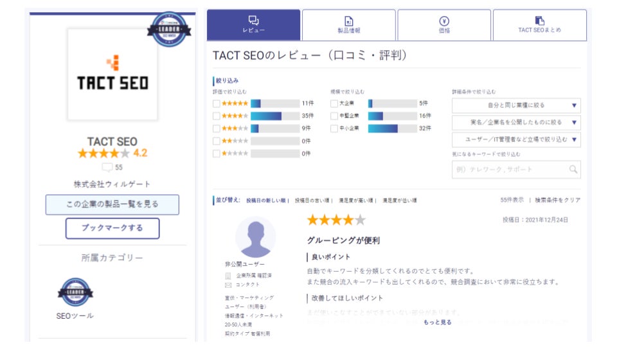Image resolution: width=617 pixels, height=347 pixels.
Task: Switch to the 製品情報 tab
Action: click(x=348, y=25)
